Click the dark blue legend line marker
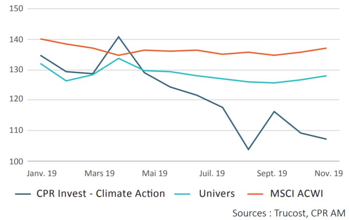This screenshot has width=349, height=220. 23,194
